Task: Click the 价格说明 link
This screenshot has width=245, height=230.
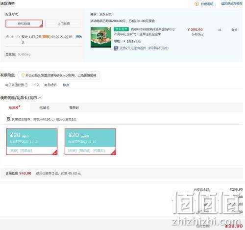Action: (x=207, y=4)
